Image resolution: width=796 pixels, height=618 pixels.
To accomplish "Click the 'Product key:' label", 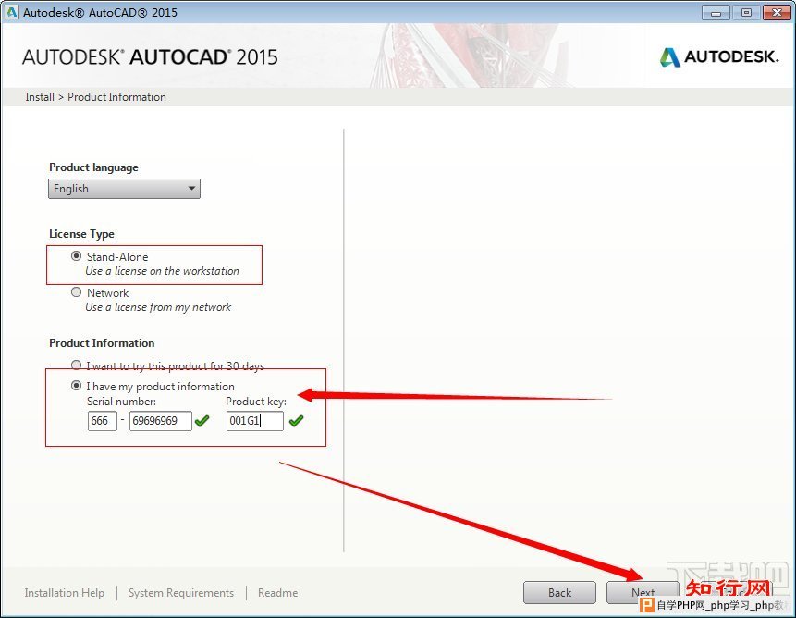I will [256, 402].
